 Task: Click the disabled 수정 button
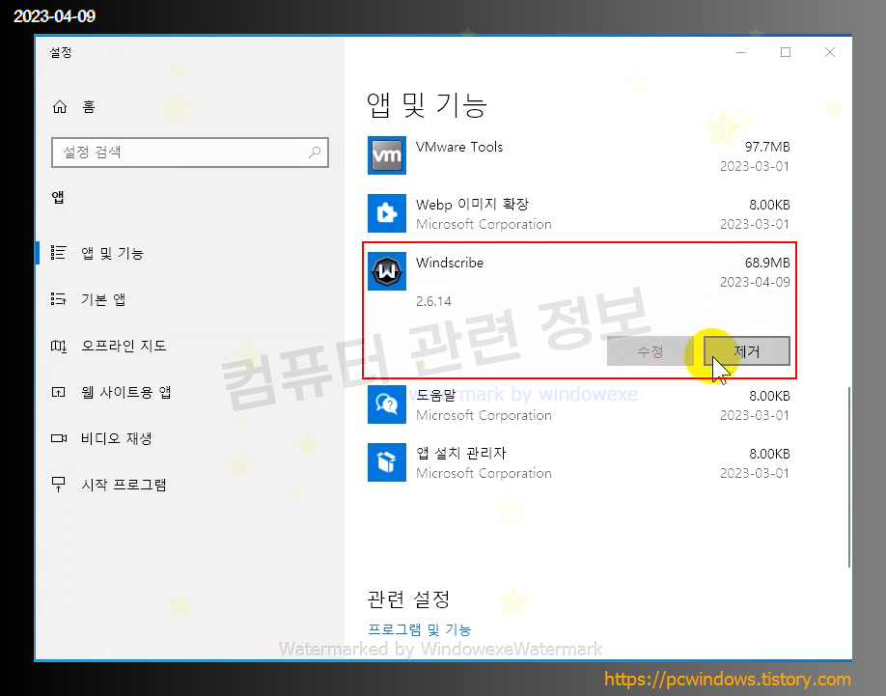click(650, 351)
